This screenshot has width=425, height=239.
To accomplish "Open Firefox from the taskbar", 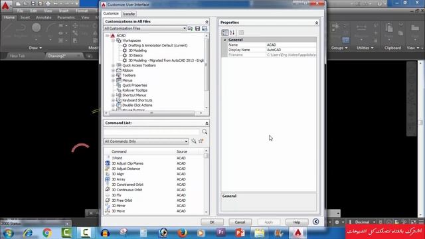I will (x=182, y=233).
